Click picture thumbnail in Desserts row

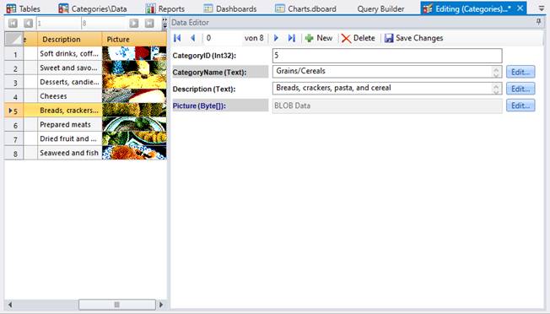(134, 82)
